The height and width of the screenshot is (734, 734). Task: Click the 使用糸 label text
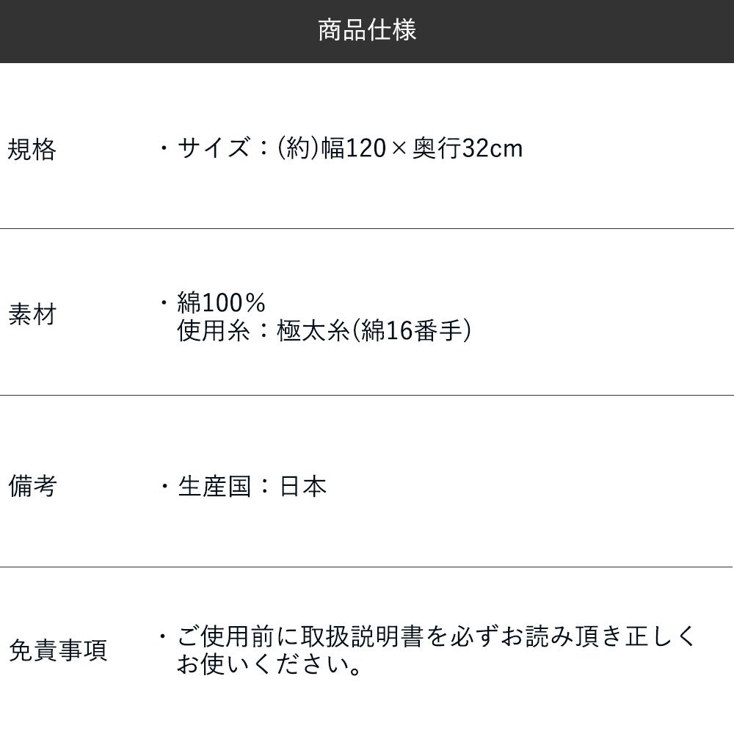(x=214, y=331)
